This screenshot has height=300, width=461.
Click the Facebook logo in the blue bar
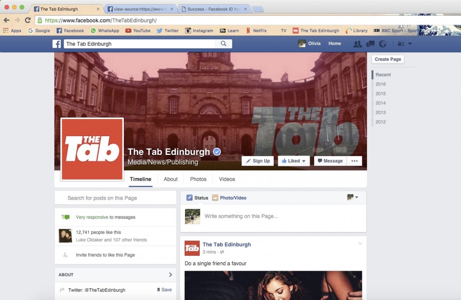pyautogui.click(x=57, y=44)
